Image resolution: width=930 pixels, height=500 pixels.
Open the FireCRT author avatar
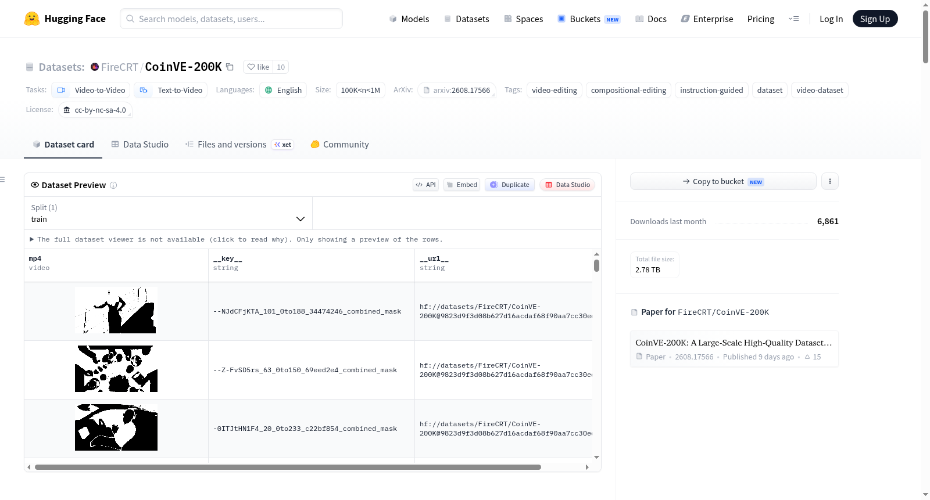(95, 67)
